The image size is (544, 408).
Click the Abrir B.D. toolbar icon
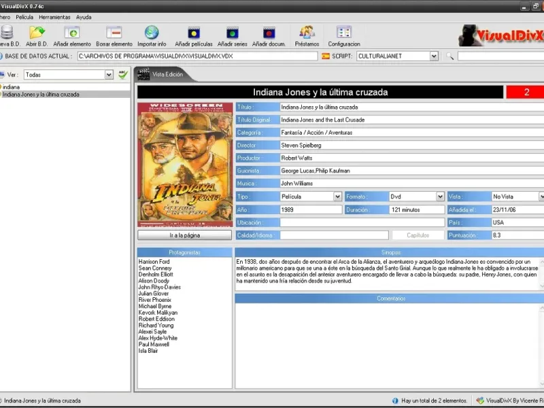[x=37, y=32]
